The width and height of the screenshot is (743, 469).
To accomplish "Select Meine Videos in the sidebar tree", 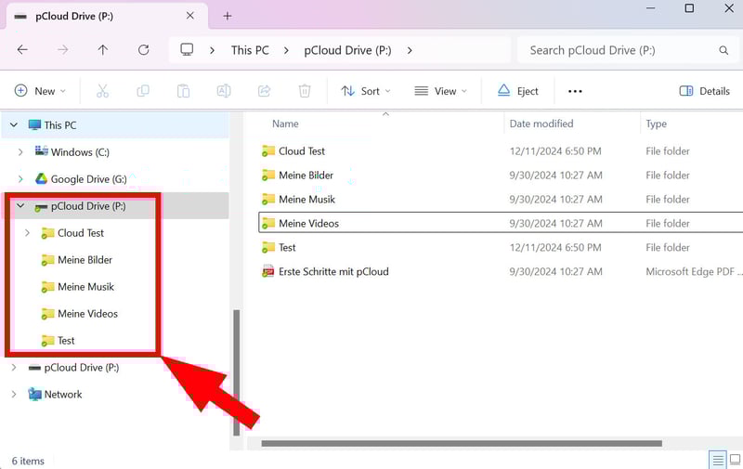I will (87, 314).
